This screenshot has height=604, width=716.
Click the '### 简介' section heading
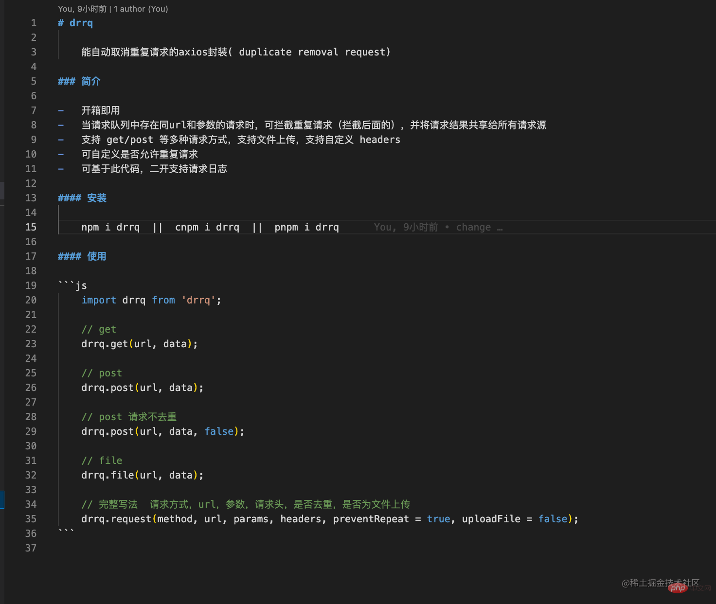click(79, 81)
